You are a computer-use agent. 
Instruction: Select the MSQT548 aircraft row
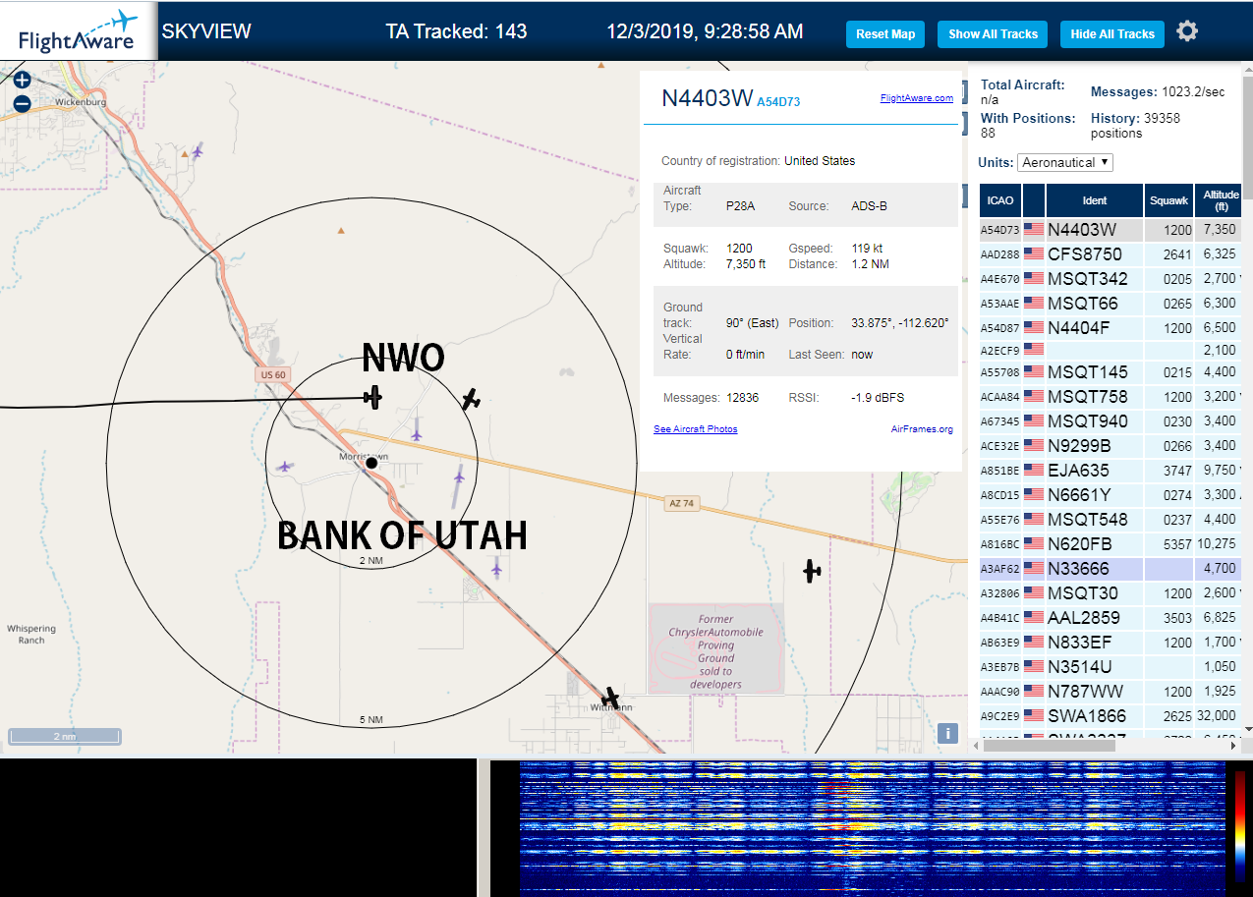tap(1111, 520)
